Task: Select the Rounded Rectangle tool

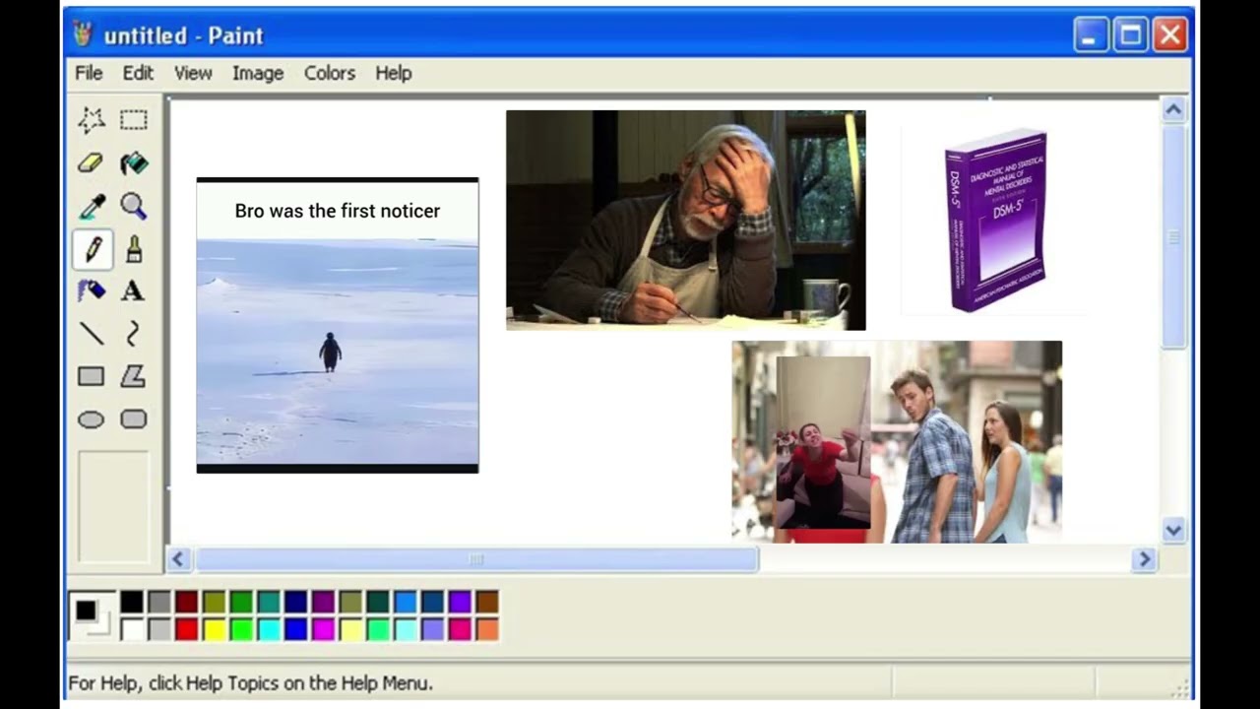Action: pyautogui.click(x=134, y=419)
